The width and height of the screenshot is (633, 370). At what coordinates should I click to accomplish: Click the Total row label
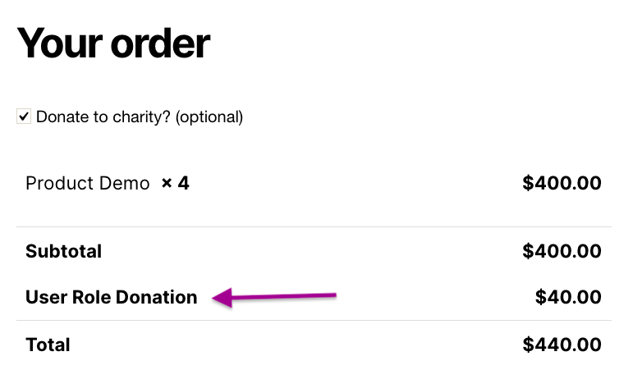[x=48, y=345]
